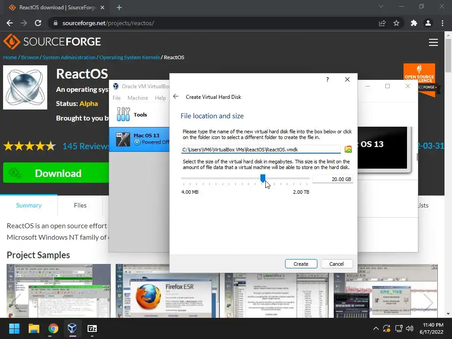Click the volume icon in system tray
Viewport: 452px width, 339px height.
pos(409,328)
